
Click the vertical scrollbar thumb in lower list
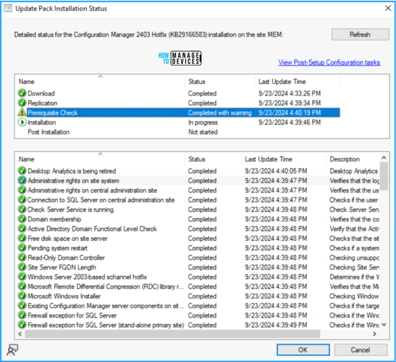(x=384, y=176)
